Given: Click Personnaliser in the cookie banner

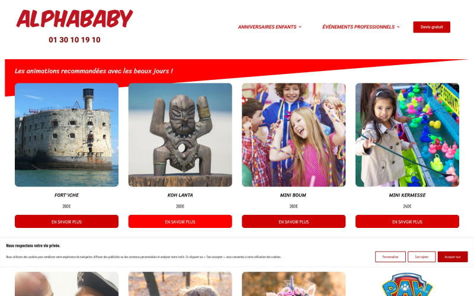Looking at the screenshot, I should click(390, 257).
